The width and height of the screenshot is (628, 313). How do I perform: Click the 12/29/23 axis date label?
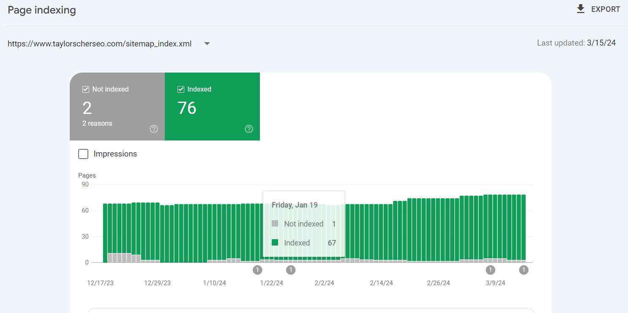(157, 283)
